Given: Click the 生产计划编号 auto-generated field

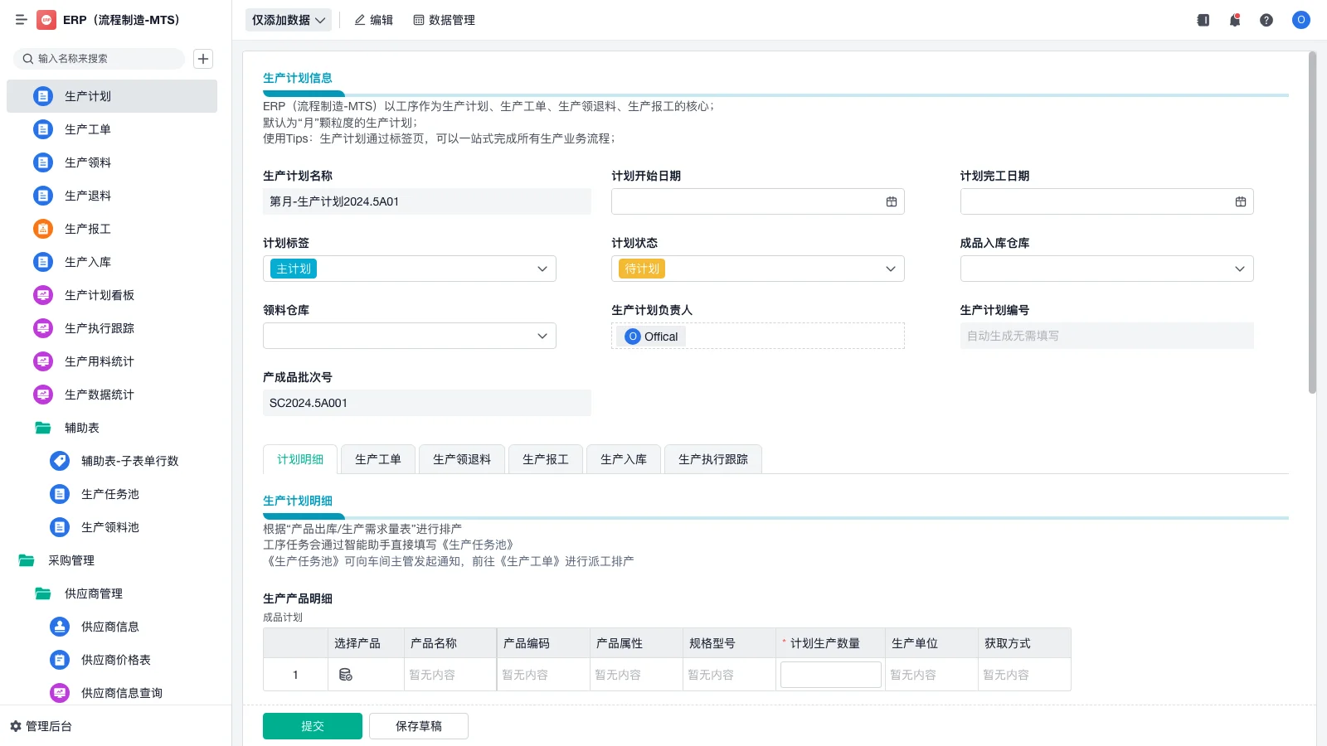Looking at the screenshot, I should pyautogui.click(x=1107, y=336).
